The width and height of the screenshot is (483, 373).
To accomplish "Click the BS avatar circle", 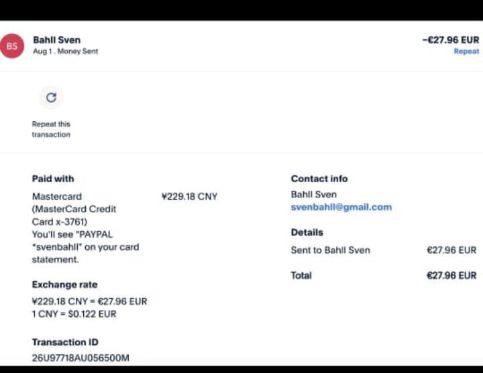I will (12, 46).
